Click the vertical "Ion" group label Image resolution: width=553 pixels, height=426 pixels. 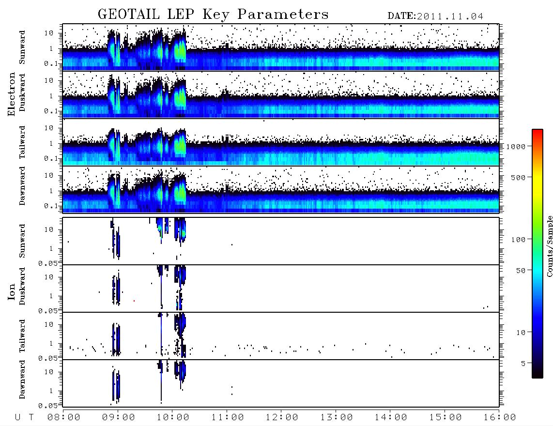11,291
